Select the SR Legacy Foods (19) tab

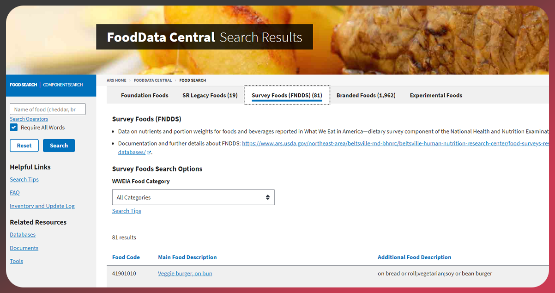pos(210,95)
